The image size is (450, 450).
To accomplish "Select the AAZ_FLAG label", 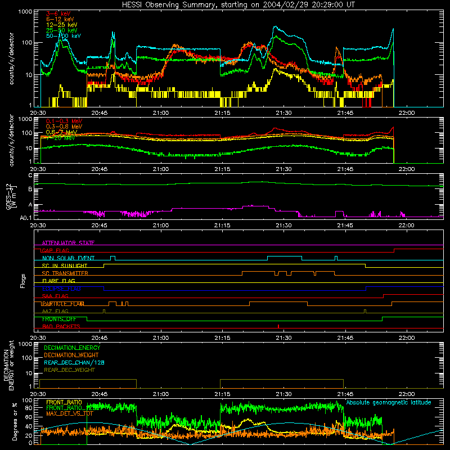I will click(55, 311).
